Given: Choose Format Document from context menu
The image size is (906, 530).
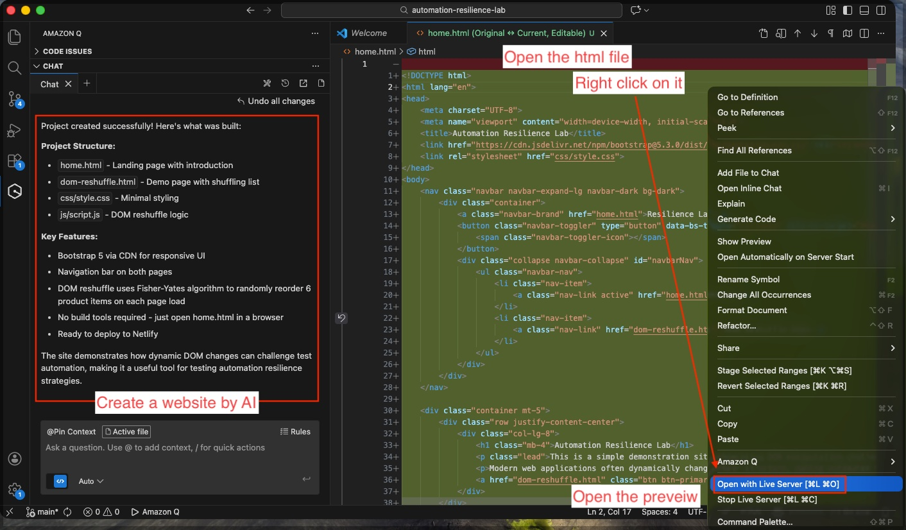Looking at the screenshot, I should pos(752,311).
